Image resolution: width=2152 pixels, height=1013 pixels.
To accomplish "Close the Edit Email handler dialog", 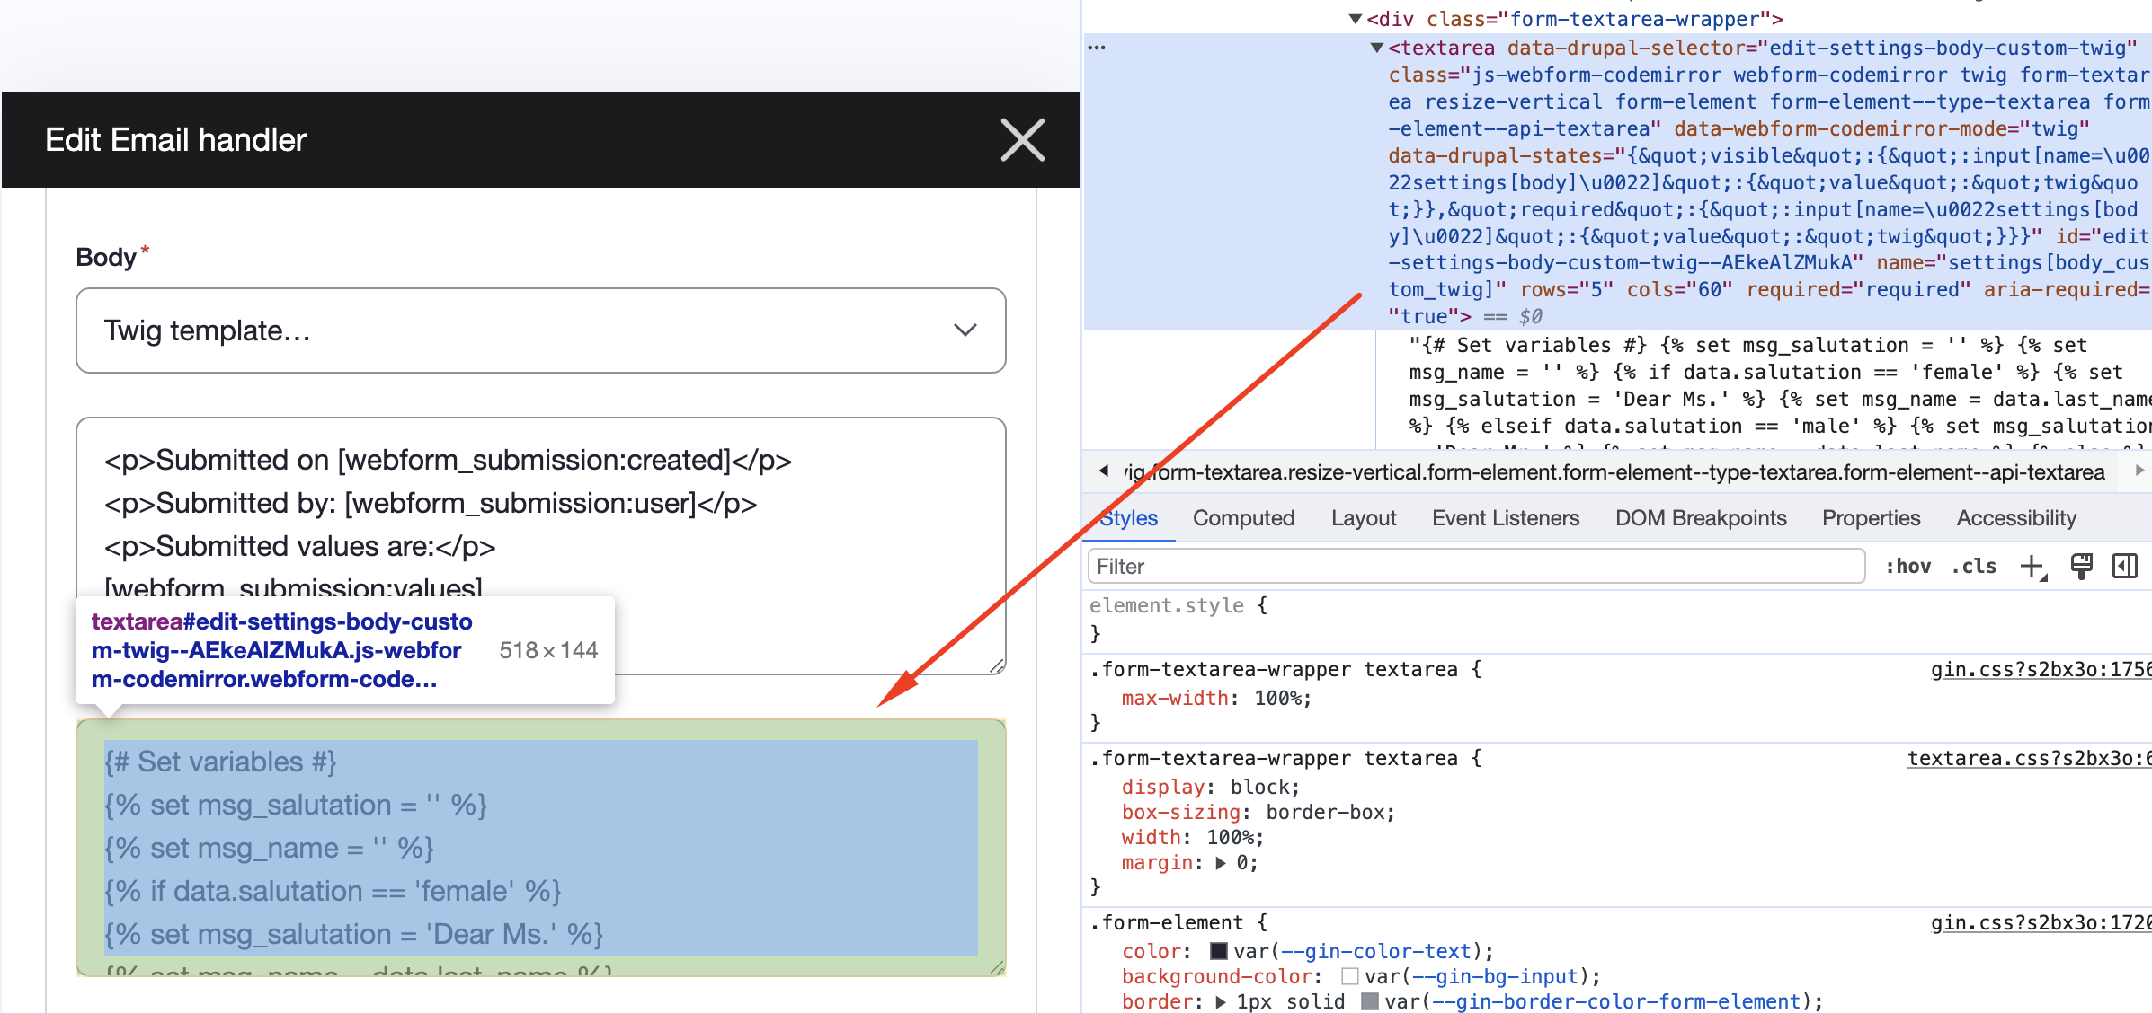I will pyautogui.click(x=1022, y=140).
